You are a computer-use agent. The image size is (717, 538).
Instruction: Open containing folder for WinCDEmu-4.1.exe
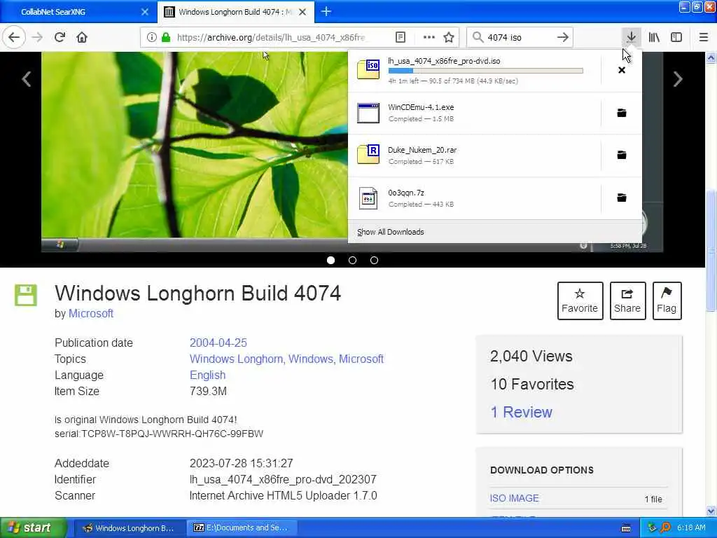pos(622,113)
